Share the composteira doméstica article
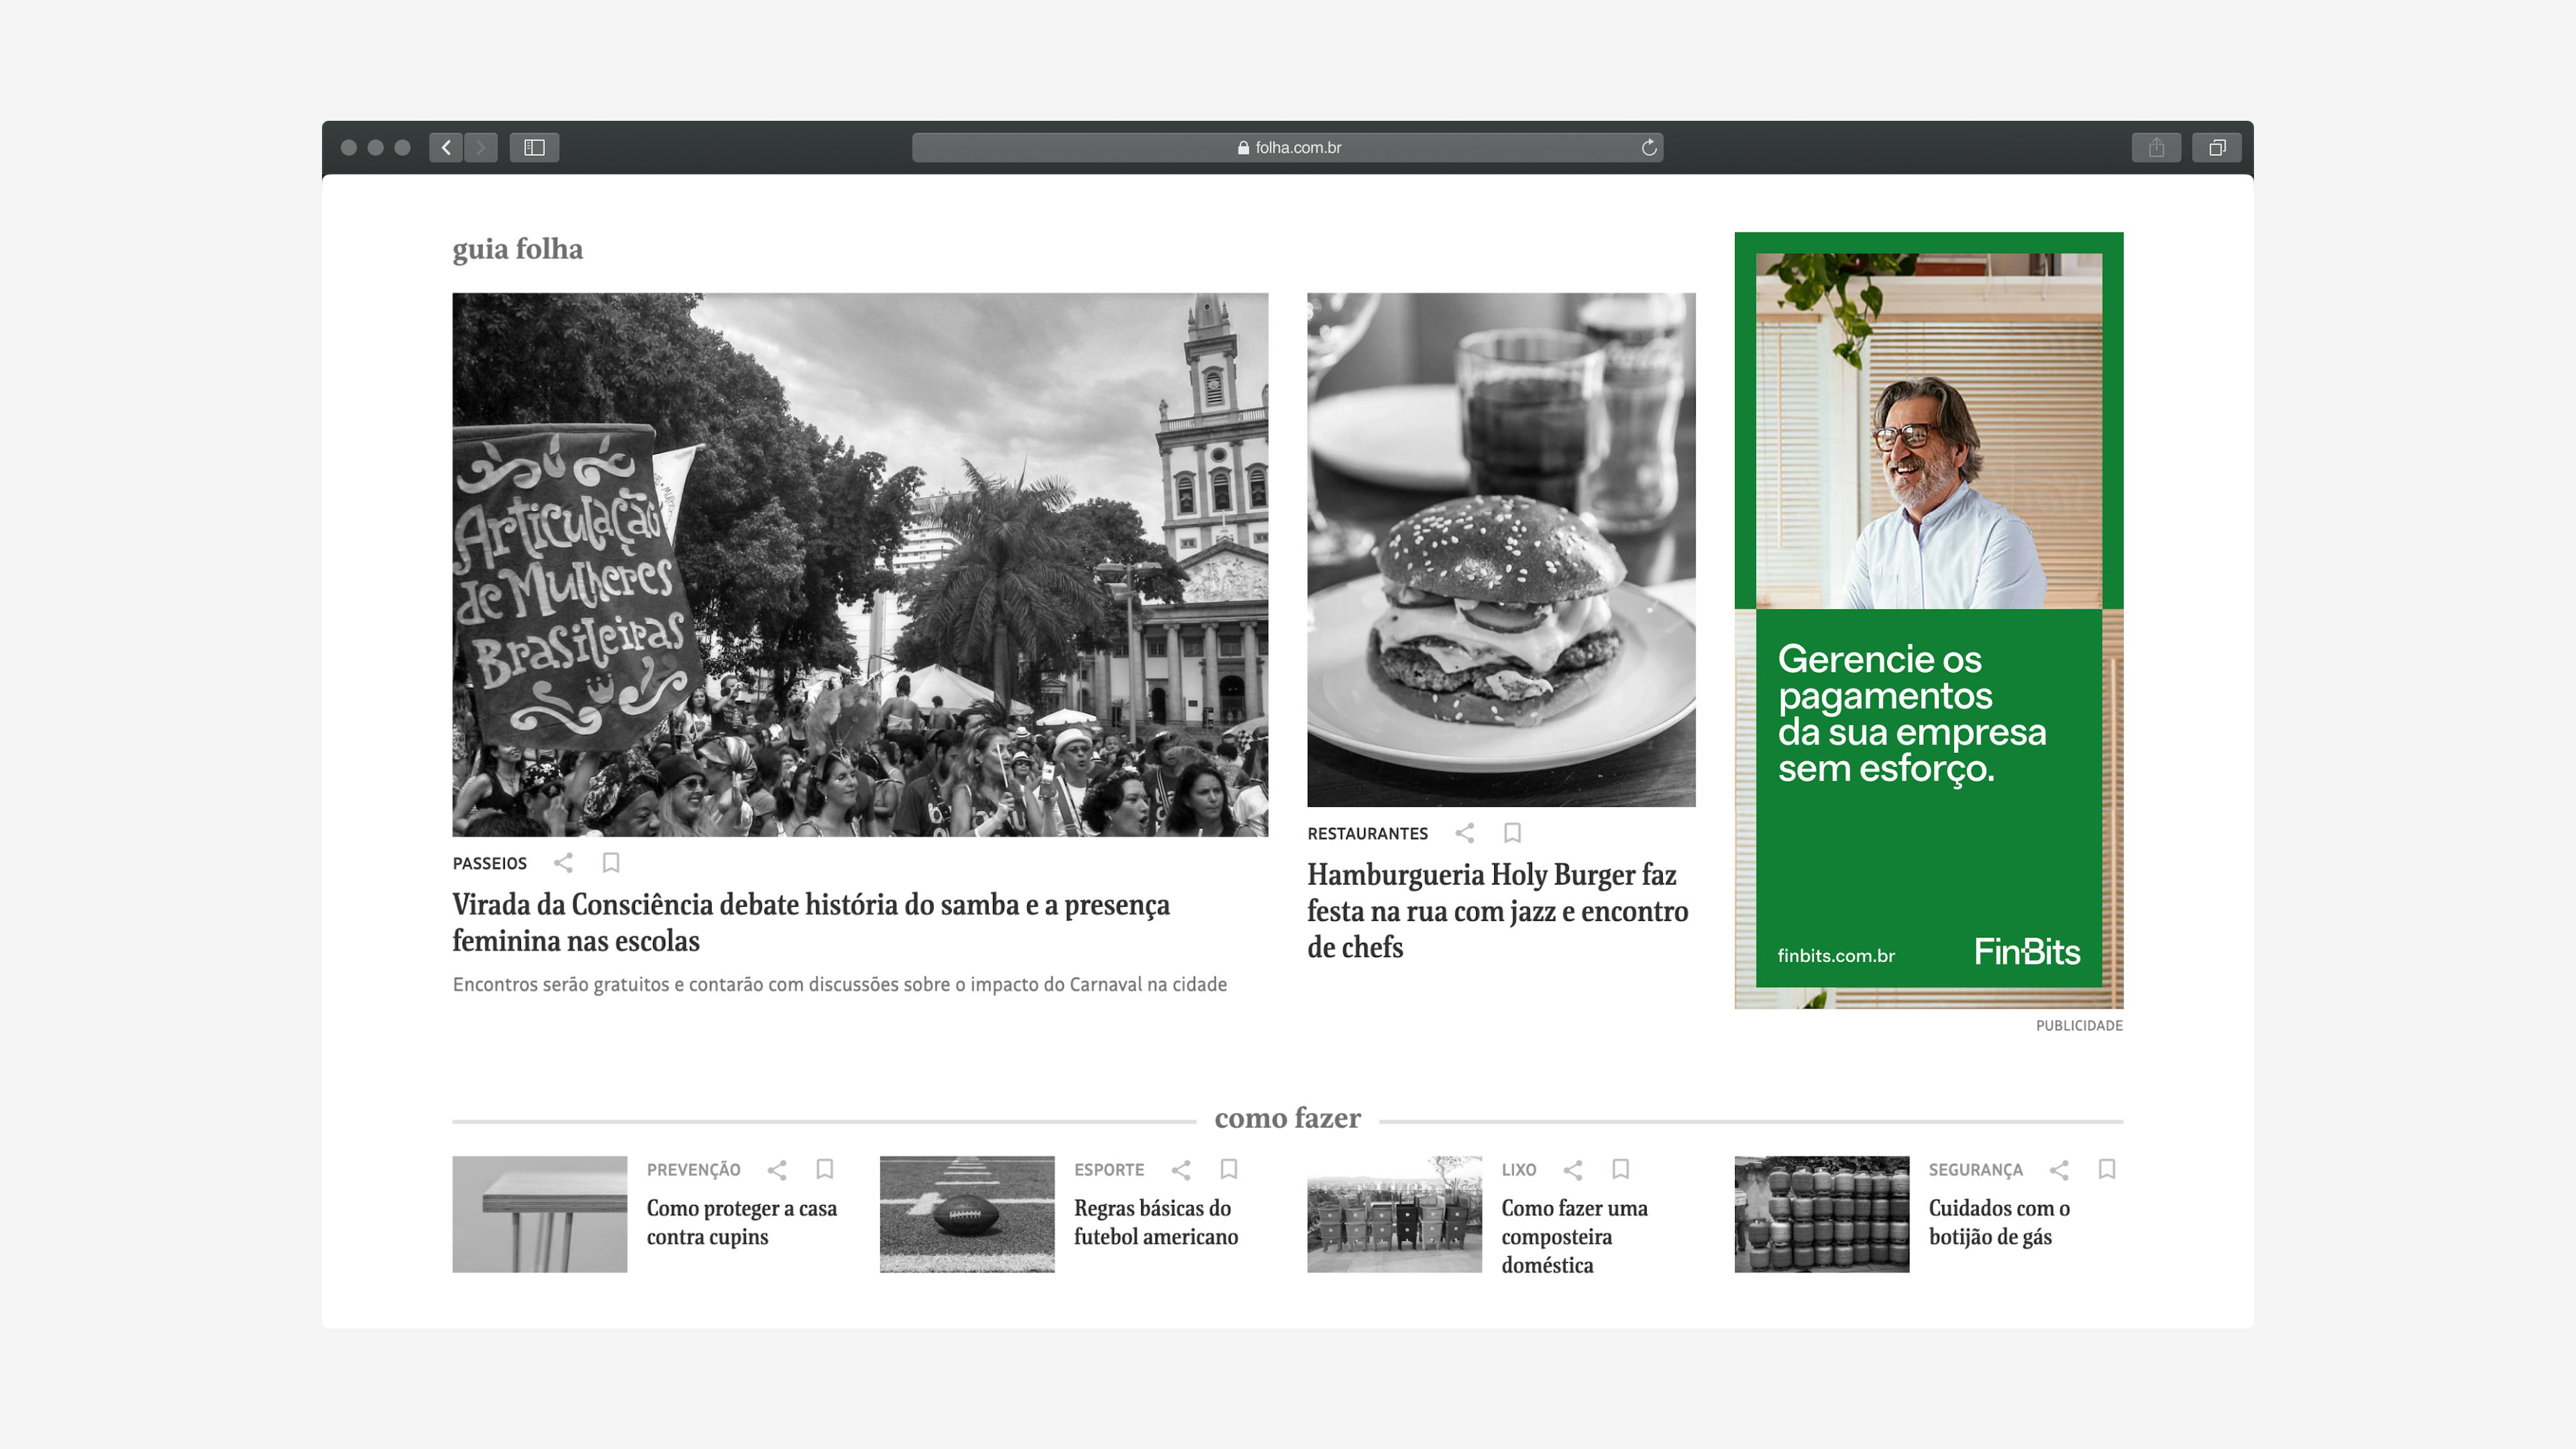 pyautogui.click(x=1572, y=1169)
